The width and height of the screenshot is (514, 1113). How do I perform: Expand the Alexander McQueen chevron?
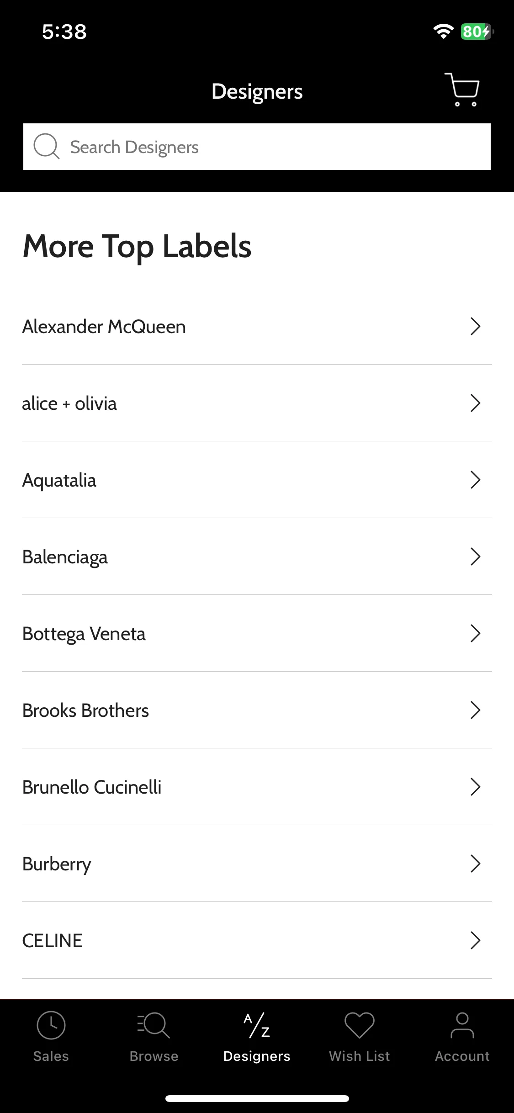pos(476,326)
